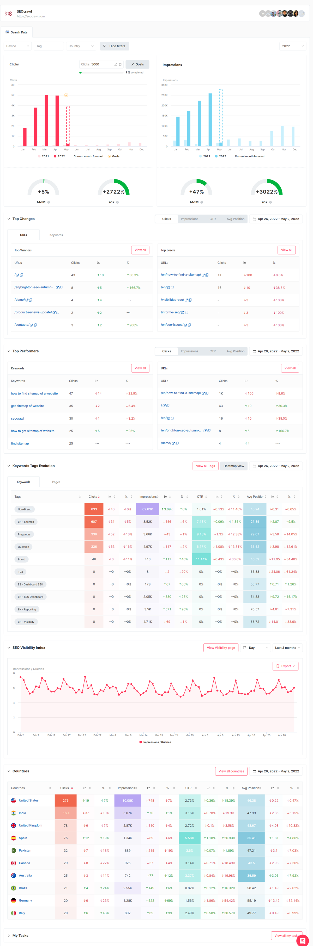Copy the /demo/ URL in Top Winners
The width and height of the screenshot is (313, 946).
(31, 300)
